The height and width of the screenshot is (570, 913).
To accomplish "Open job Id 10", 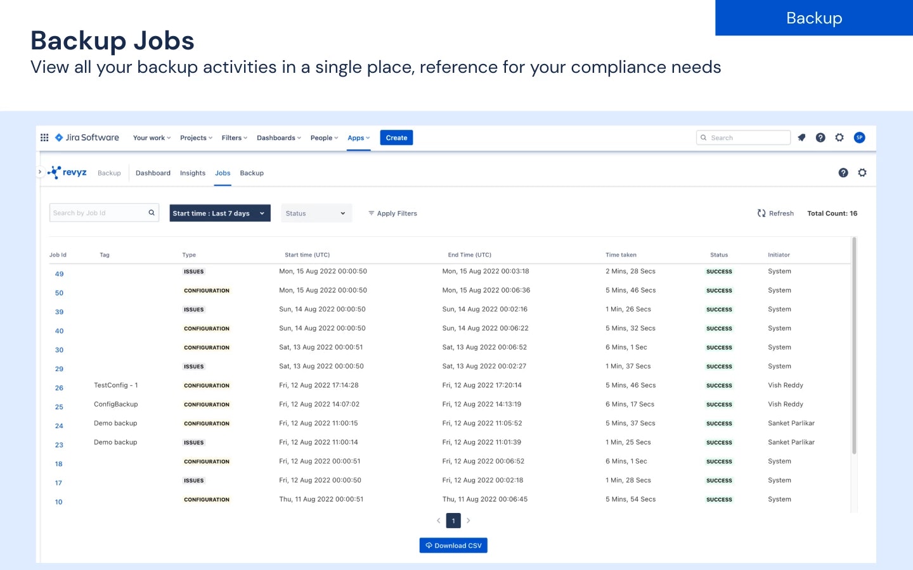I will (x=58, y=502).
